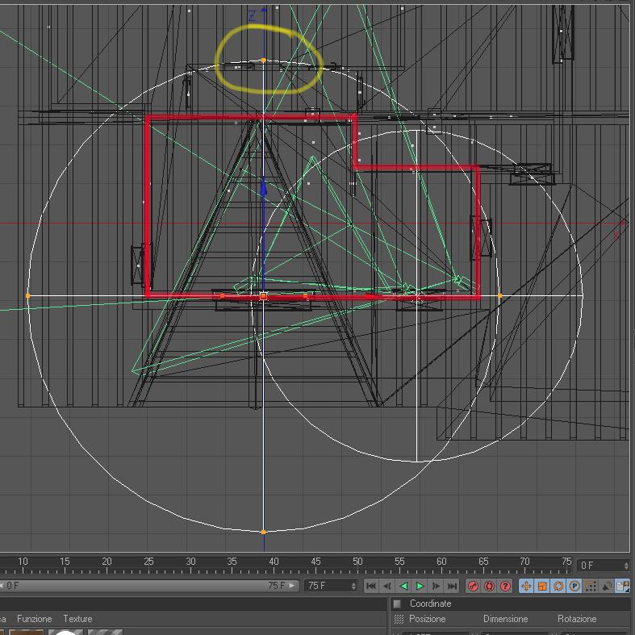Open the Texture menu in material manager
The width and height of the screenshot is (635, 635).
coord(77,619)
